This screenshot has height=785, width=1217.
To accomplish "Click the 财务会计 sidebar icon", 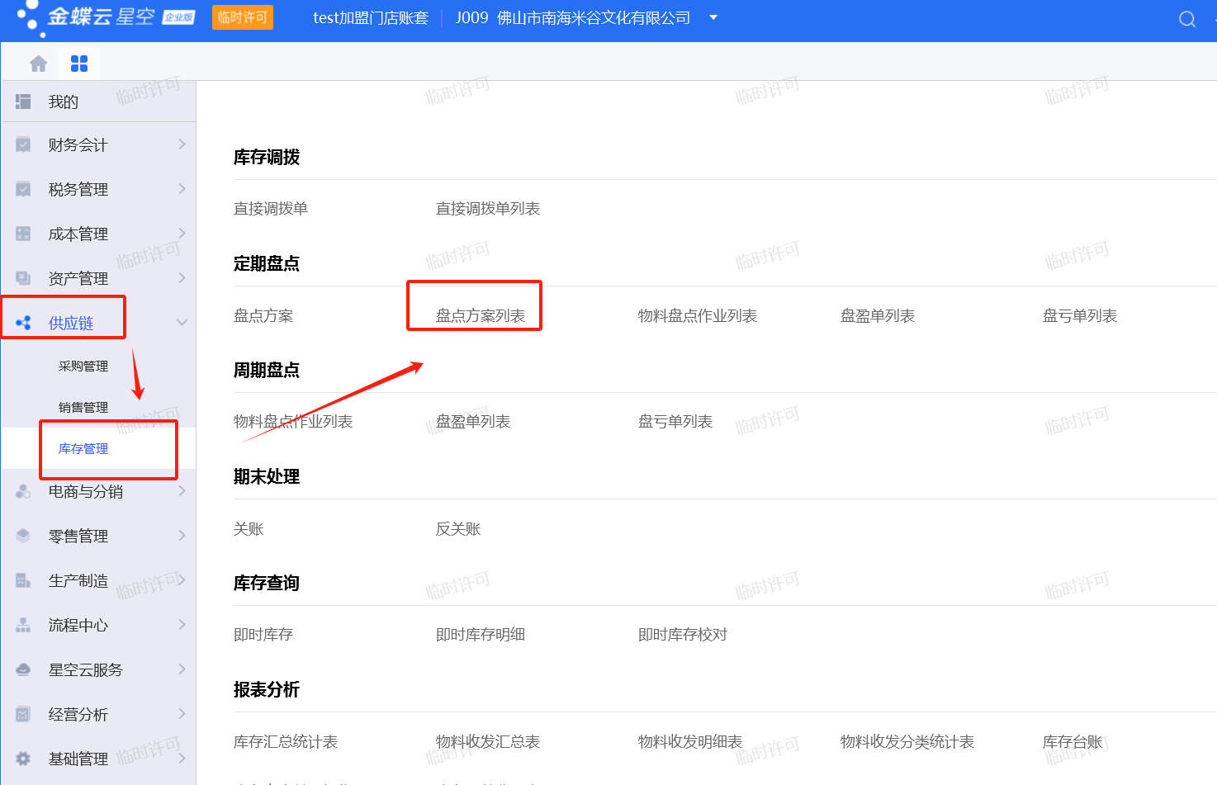I will pos(23,144).
